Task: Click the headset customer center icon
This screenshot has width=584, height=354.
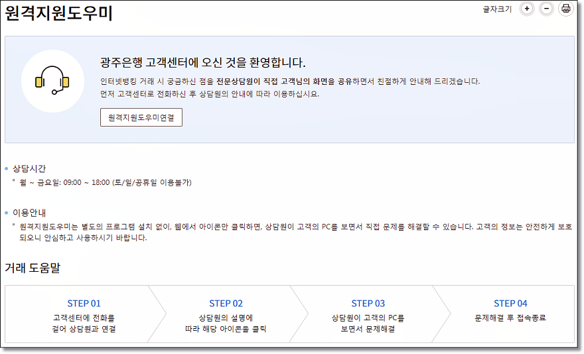Action: [x=52, y=81]
